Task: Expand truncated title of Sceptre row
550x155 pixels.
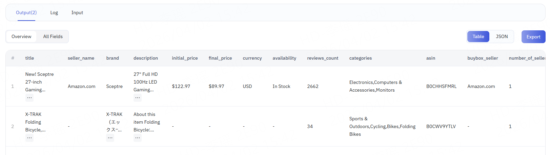Action: [x=29, y=98]
